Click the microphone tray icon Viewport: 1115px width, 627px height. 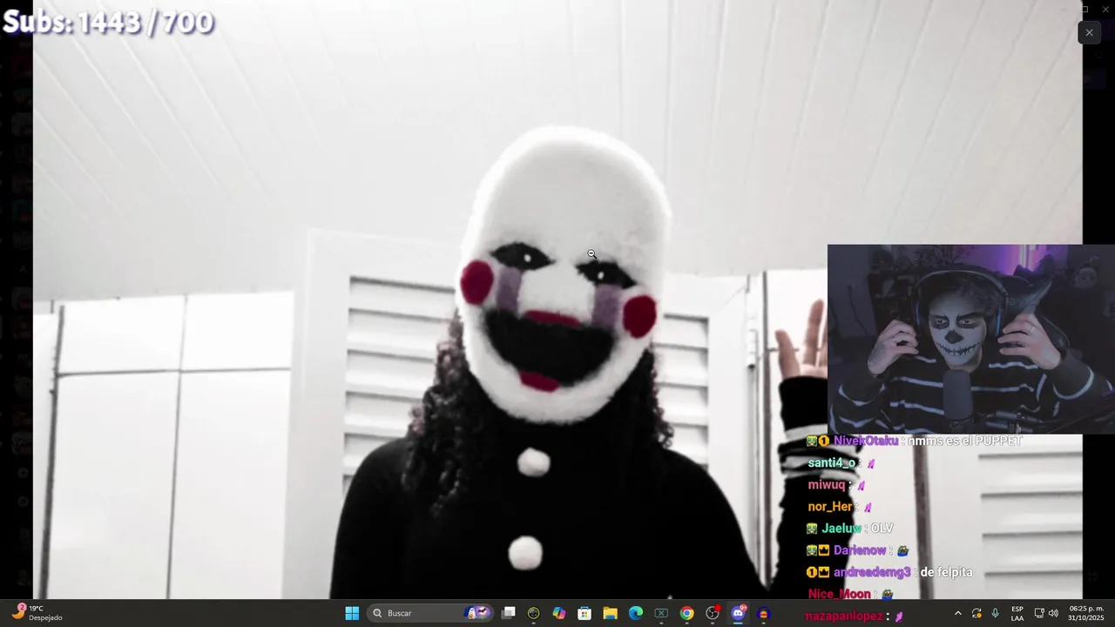[x=996, y=613]
